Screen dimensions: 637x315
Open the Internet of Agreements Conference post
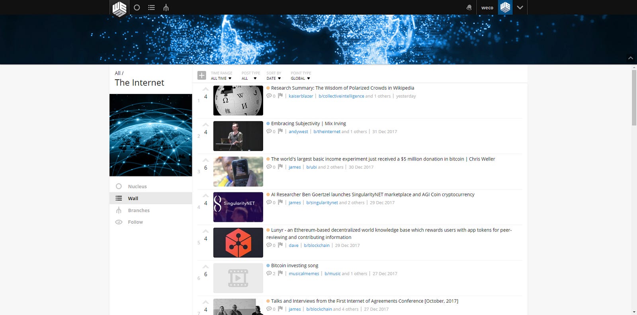click(365, 301)
